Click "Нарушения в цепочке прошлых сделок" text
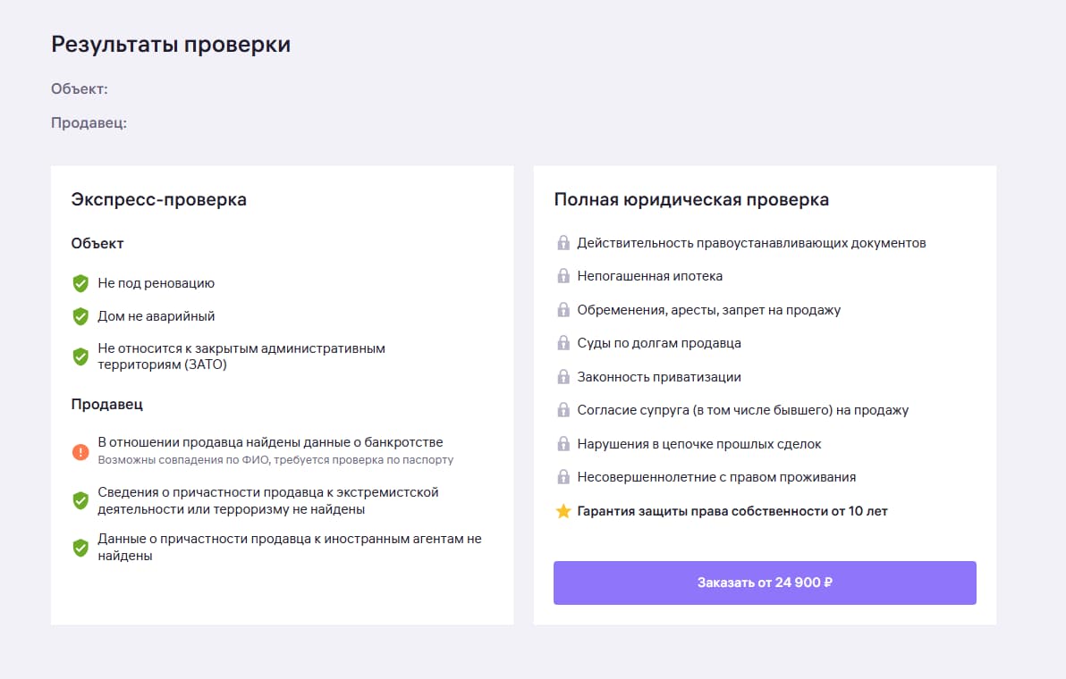The width and height of the screenshot is (1066, 679). tap(699, 444)
